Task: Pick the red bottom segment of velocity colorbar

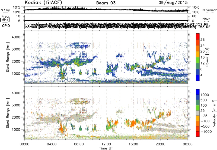Action: (198, 134)
